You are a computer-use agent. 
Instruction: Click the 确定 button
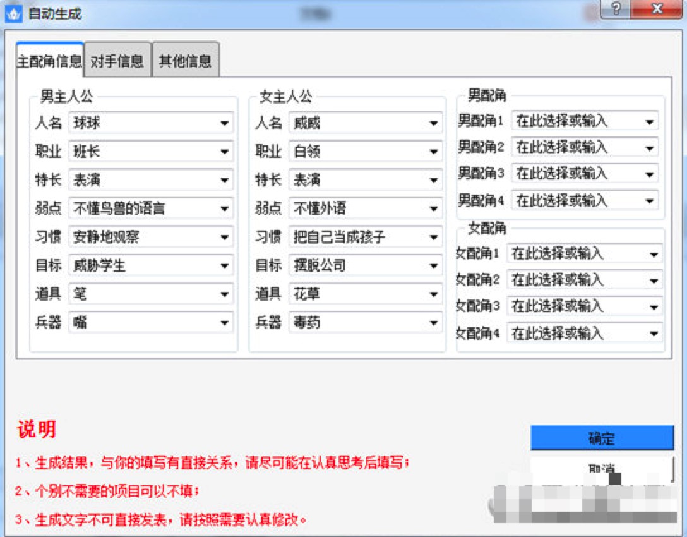click(x=602, y=437)
